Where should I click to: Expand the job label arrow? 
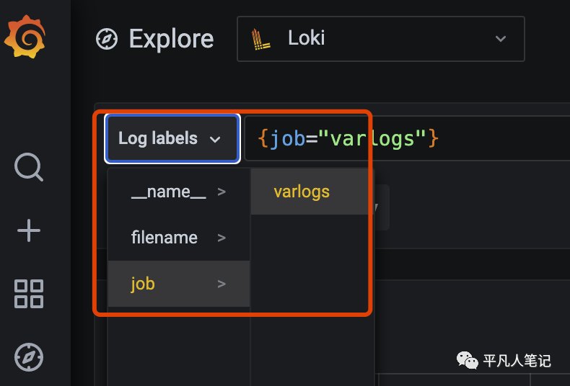pyautogui.click(x=222, y=284)
